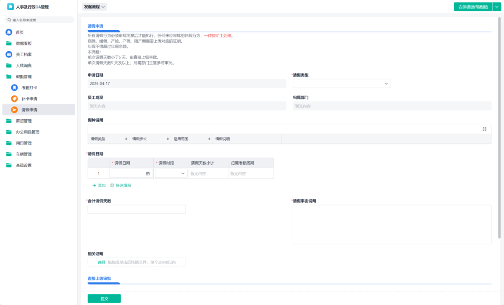Open the 请假类型 dropdown

tap(342, 84)
